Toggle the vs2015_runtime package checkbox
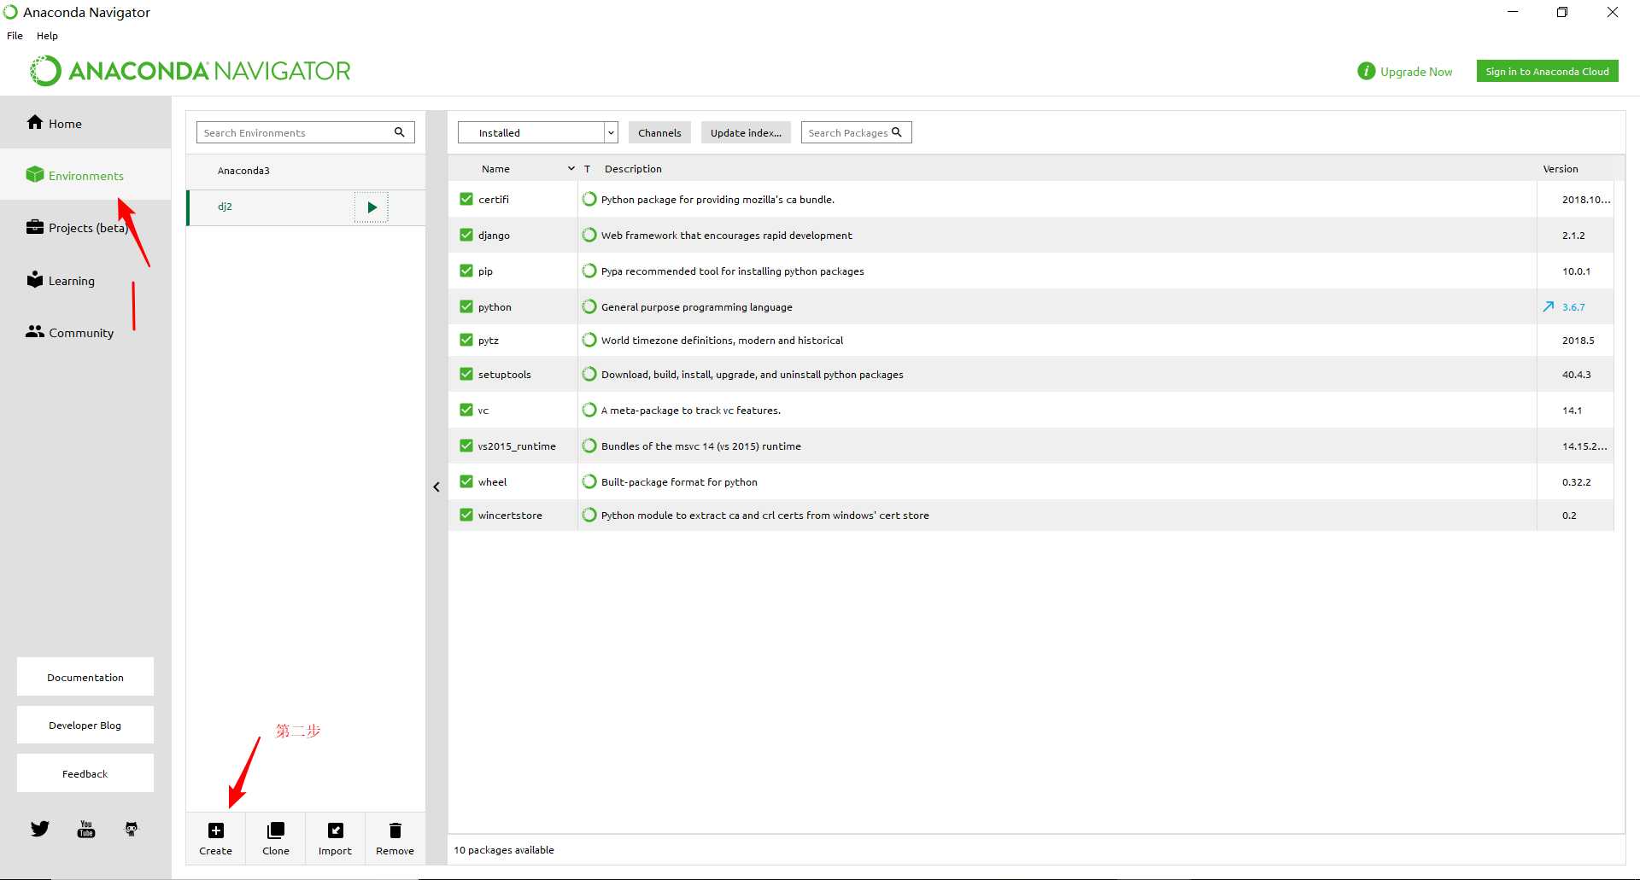Image resolution: width=1640 pixels, height=880 pixels. click(466, 446)
